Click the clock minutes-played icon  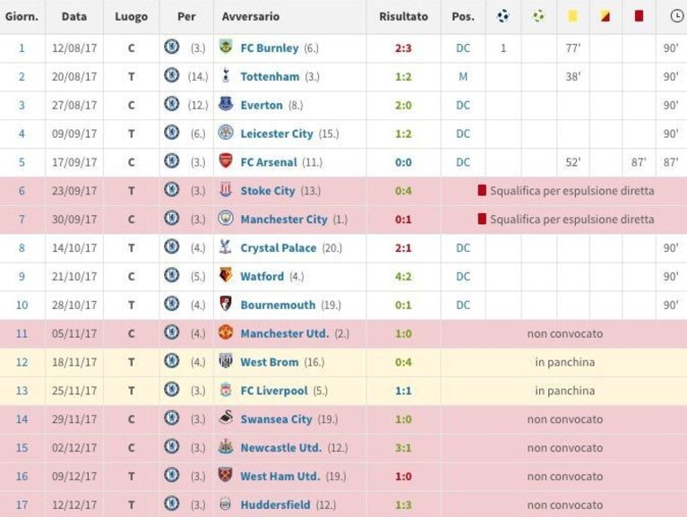click(x=677, y=16)
